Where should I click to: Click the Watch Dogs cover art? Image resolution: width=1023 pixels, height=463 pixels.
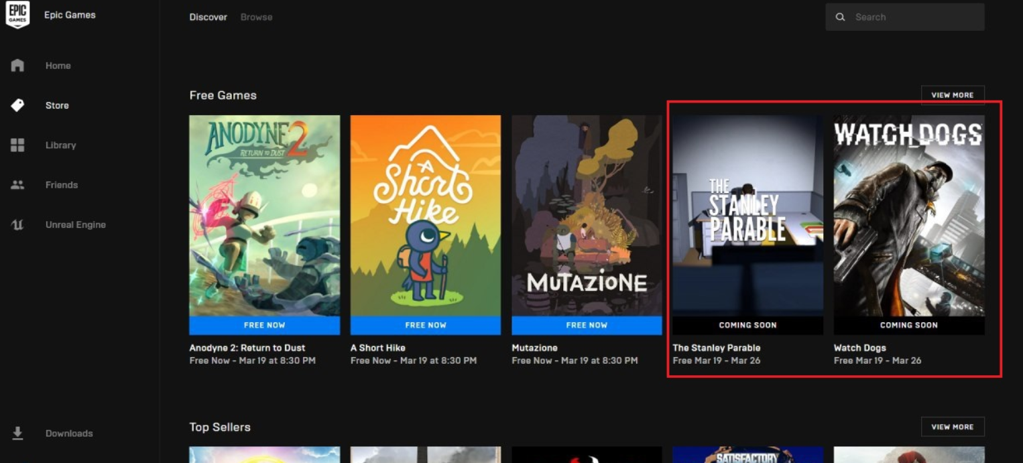908,215
